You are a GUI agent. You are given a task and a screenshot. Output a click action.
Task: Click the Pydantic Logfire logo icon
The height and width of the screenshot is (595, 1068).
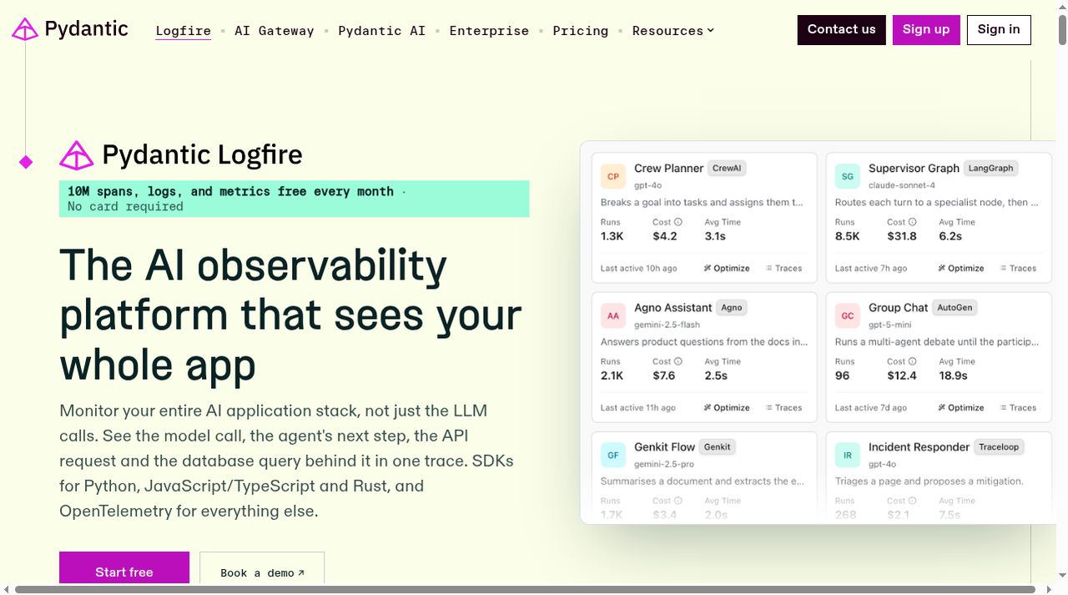click(x=77, y=155)
